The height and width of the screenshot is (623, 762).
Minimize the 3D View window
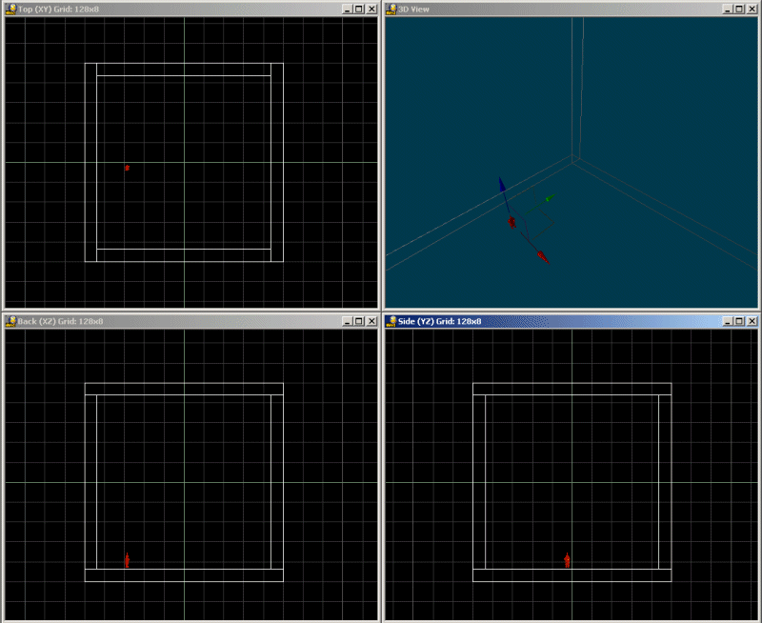(x=726, y=9)
